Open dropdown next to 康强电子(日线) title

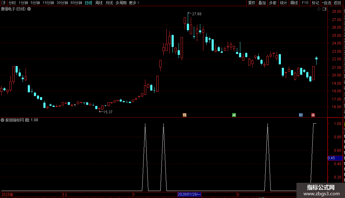pos(29,9)
